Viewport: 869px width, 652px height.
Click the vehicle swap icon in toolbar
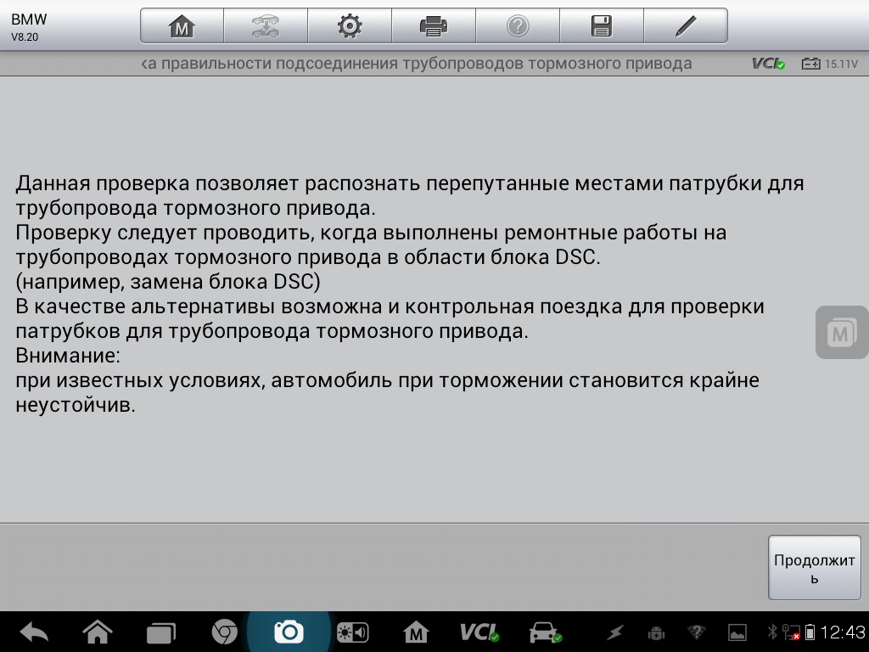pos(265,26)
